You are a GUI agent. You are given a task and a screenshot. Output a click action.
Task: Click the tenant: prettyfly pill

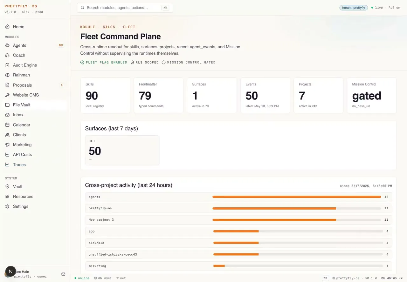tap(354, 8)
